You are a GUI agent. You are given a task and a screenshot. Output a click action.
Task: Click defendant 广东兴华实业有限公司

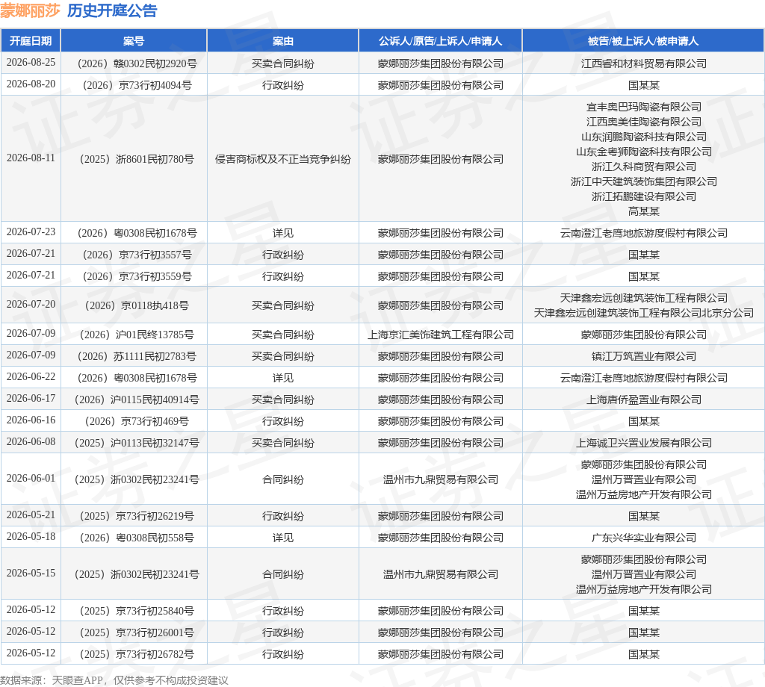coord(643,538)
